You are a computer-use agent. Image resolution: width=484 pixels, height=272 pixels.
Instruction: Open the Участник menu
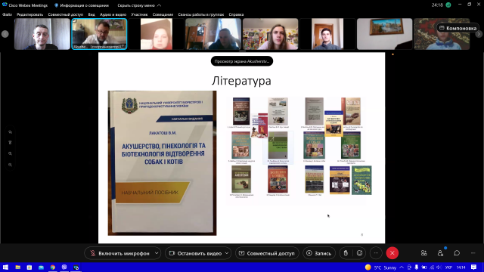[x=139, y=14]
